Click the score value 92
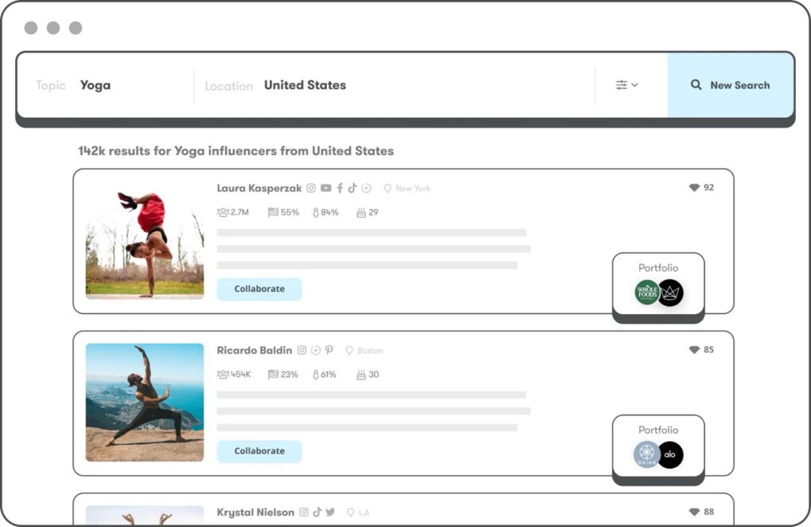 [x=709, y=188]
